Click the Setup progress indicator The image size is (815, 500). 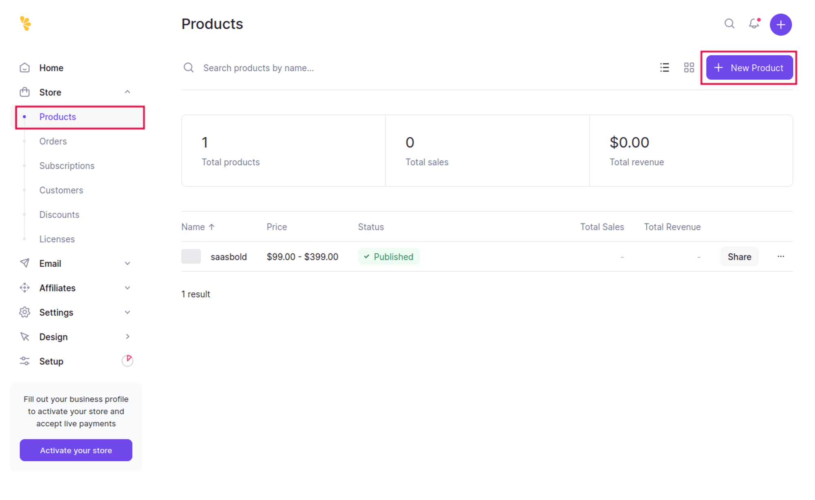click(127, 360)
